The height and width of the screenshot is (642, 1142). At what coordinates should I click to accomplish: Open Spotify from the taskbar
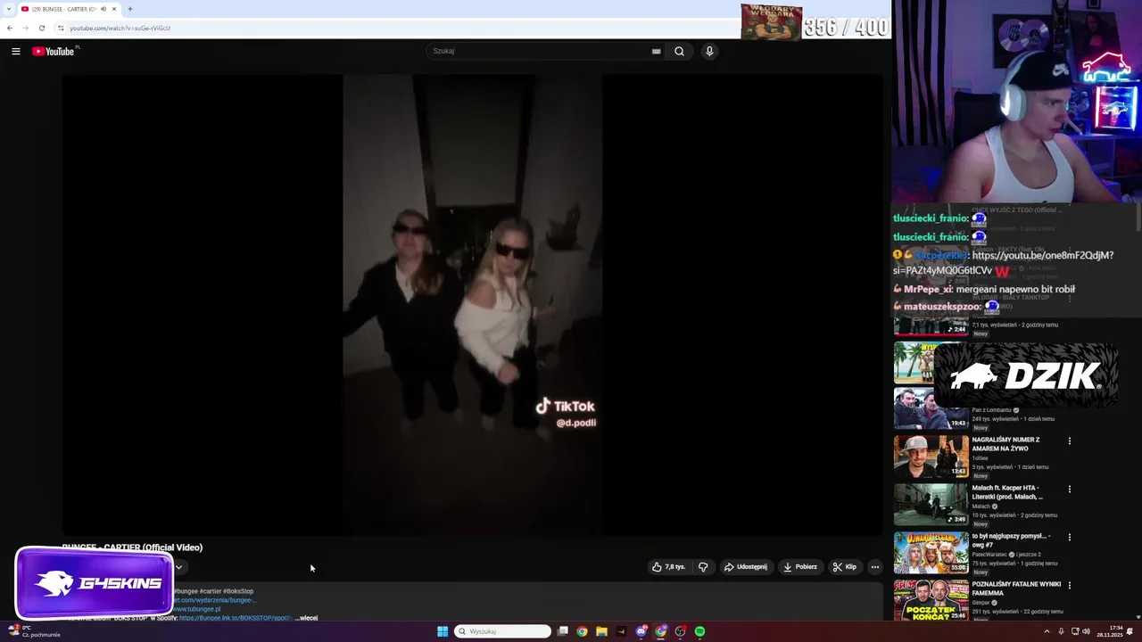click(x=699, y=631)
